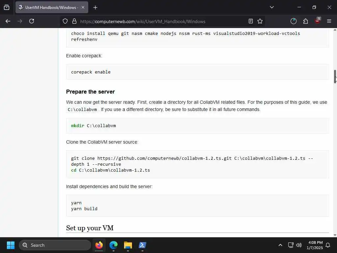
Task: Open the list all tabs dropdown arrow
Action: click(x=272, y=7)
